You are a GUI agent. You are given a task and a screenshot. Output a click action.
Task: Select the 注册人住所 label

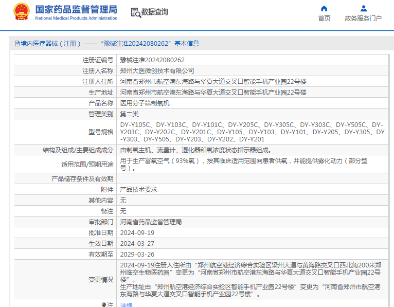coord(98,82)
